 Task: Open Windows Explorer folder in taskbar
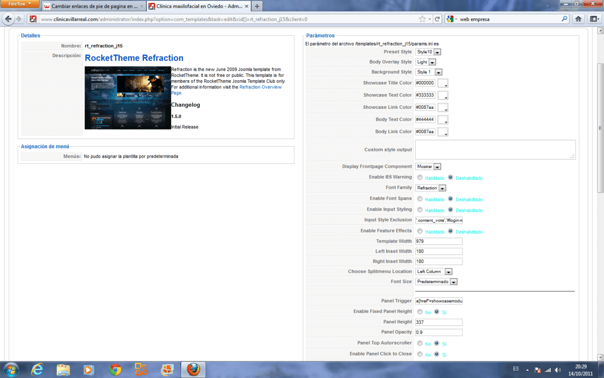coord(63,370)
